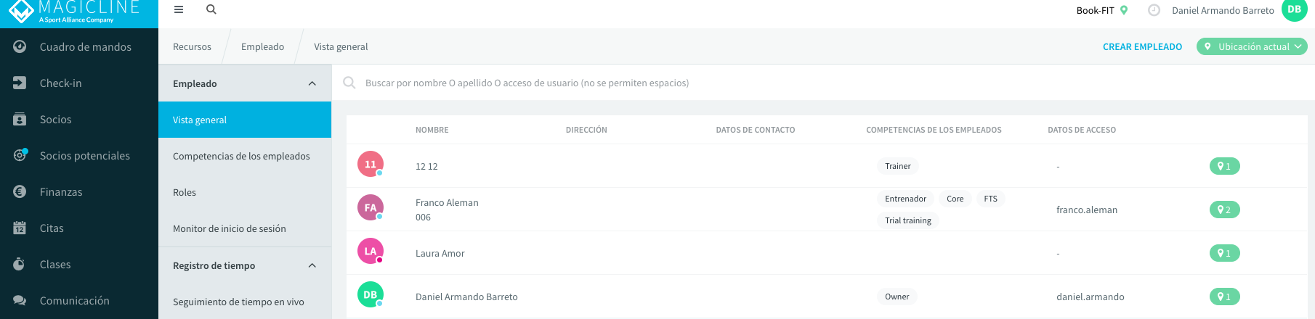Open Cuadro de mandos dashboard icon
This screenshot has height=319, width=1315.
tap(20, 46)
